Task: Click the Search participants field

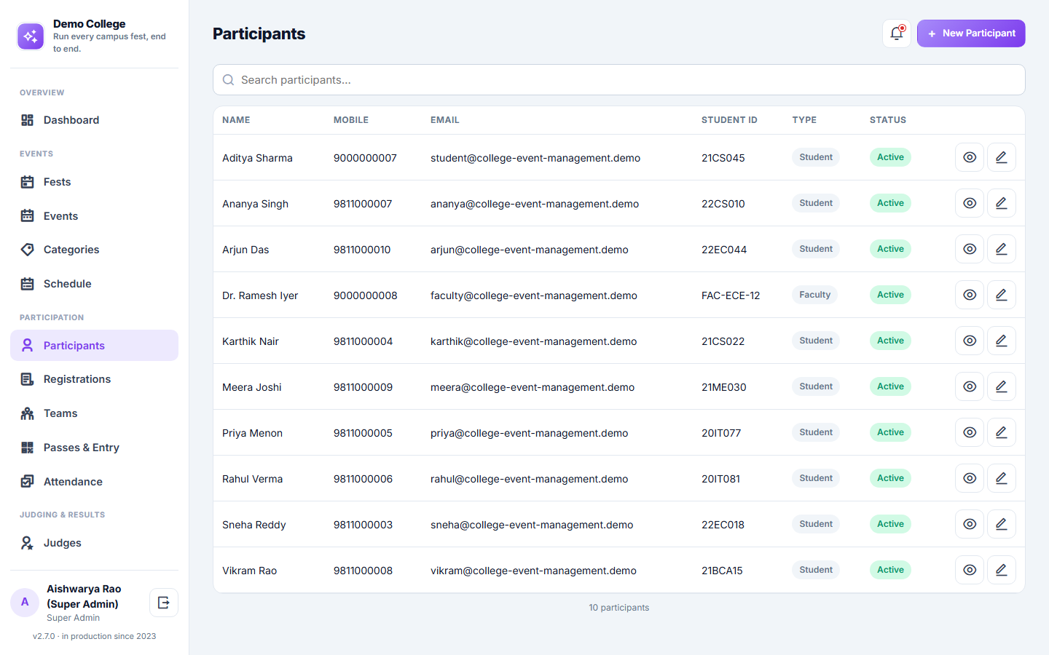Action: pyautogui.click(x=619, y=80)
